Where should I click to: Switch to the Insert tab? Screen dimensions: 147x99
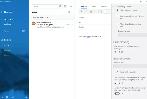pyautogui.click(x=94, y=6)
